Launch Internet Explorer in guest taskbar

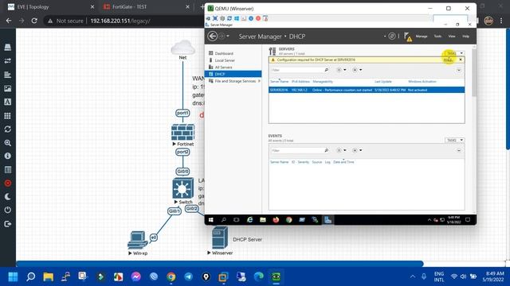(x=249, y=220)
